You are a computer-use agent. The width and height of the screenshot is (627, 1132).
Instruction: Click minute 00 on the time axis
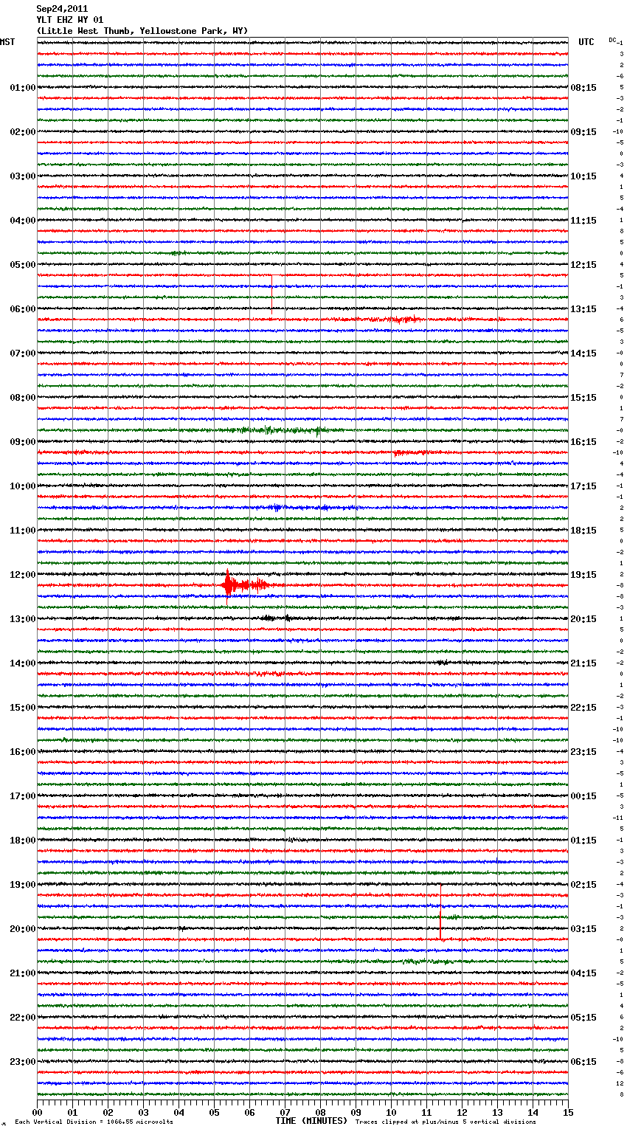(x=38, y=1112)
